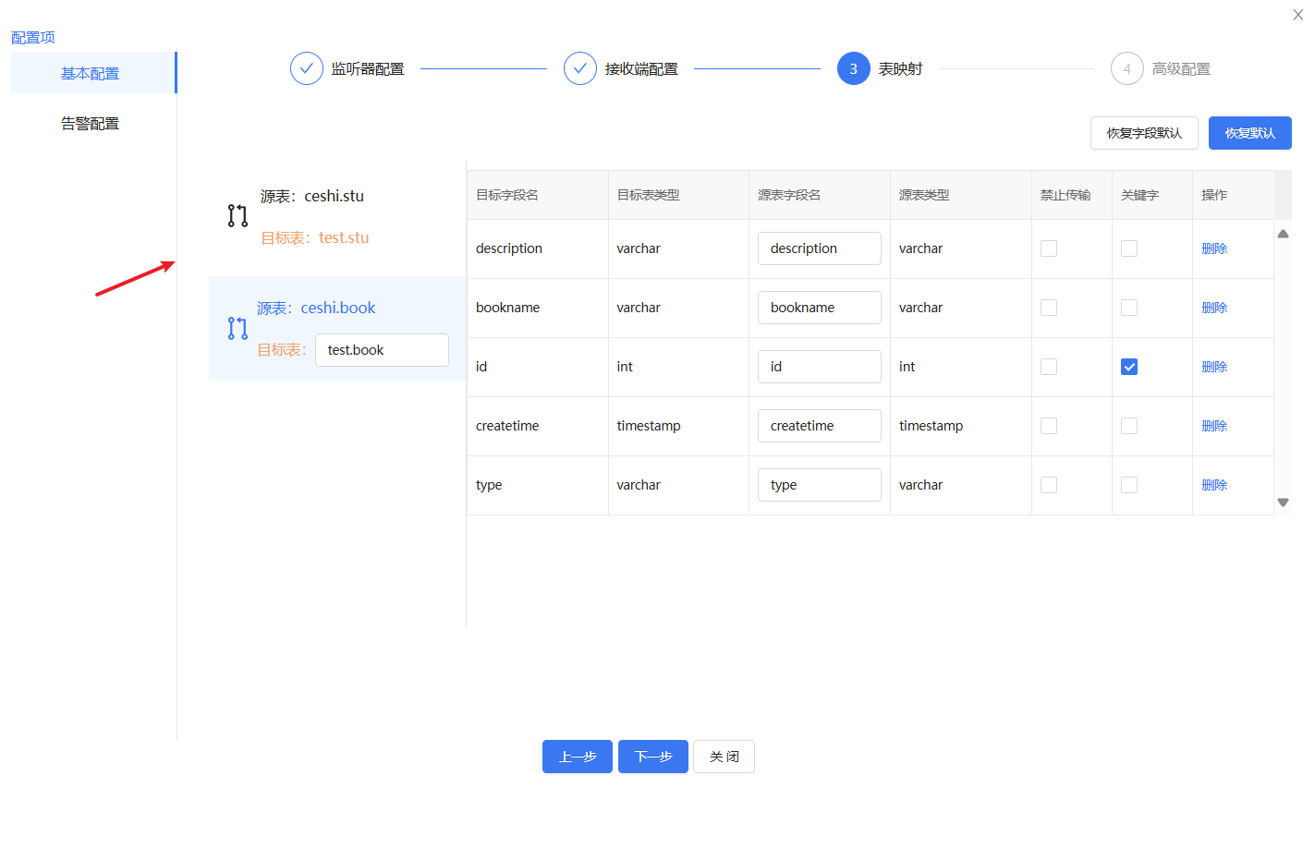Toggle 关键字 checkbox for createtime row

pyautogui.click(x=1129, y=426)
